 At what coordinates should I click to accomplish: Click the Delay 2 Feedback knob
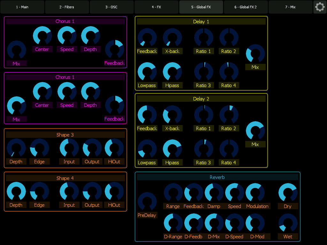147,115
